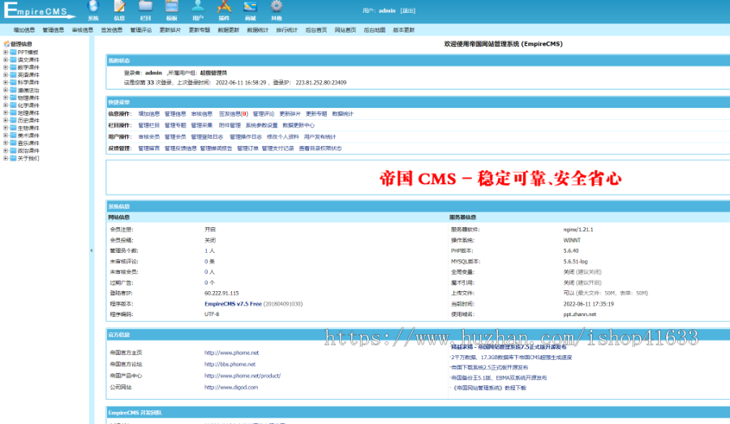The image size is (730, 424).
Task: Open the 商城 card icon menu
Action: click(x=250, y=9)
